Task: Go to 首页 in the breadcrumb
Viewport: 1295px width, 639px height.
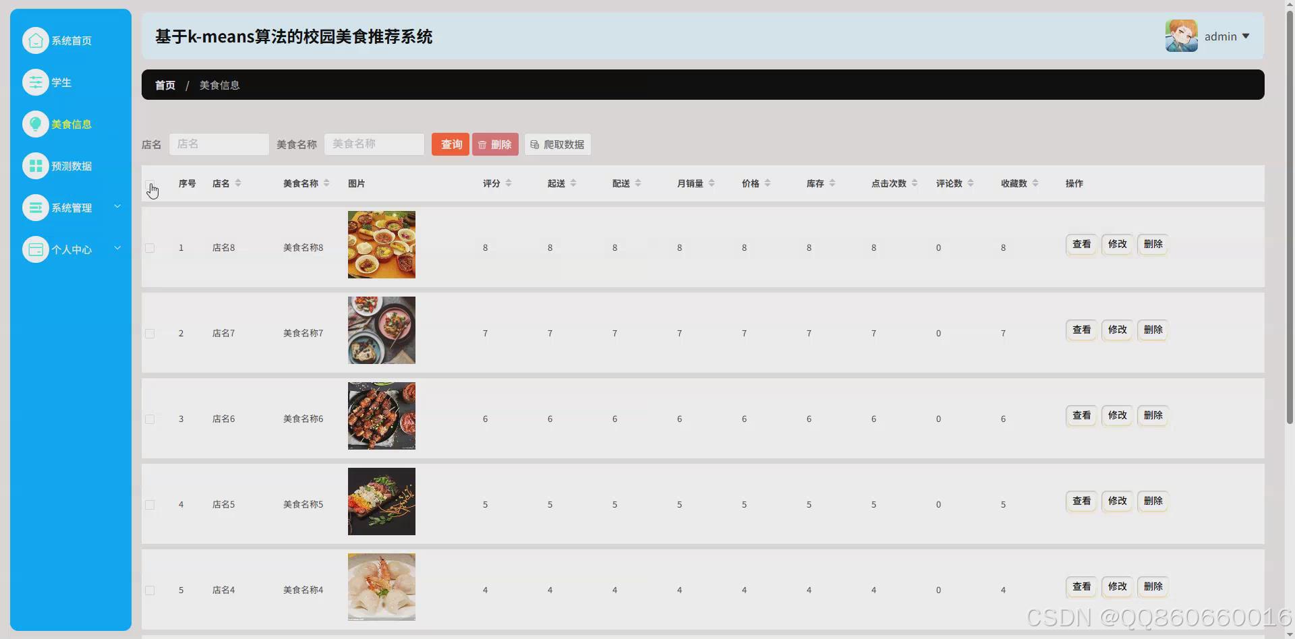Action: click(x=165, y=85)
